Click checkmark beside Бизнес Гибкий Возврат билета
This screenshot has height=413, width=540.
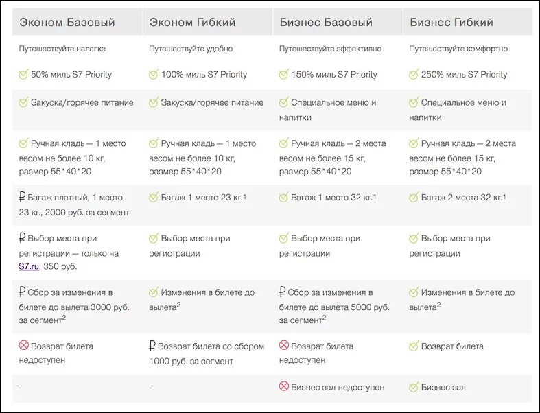[x=414, y=346]
